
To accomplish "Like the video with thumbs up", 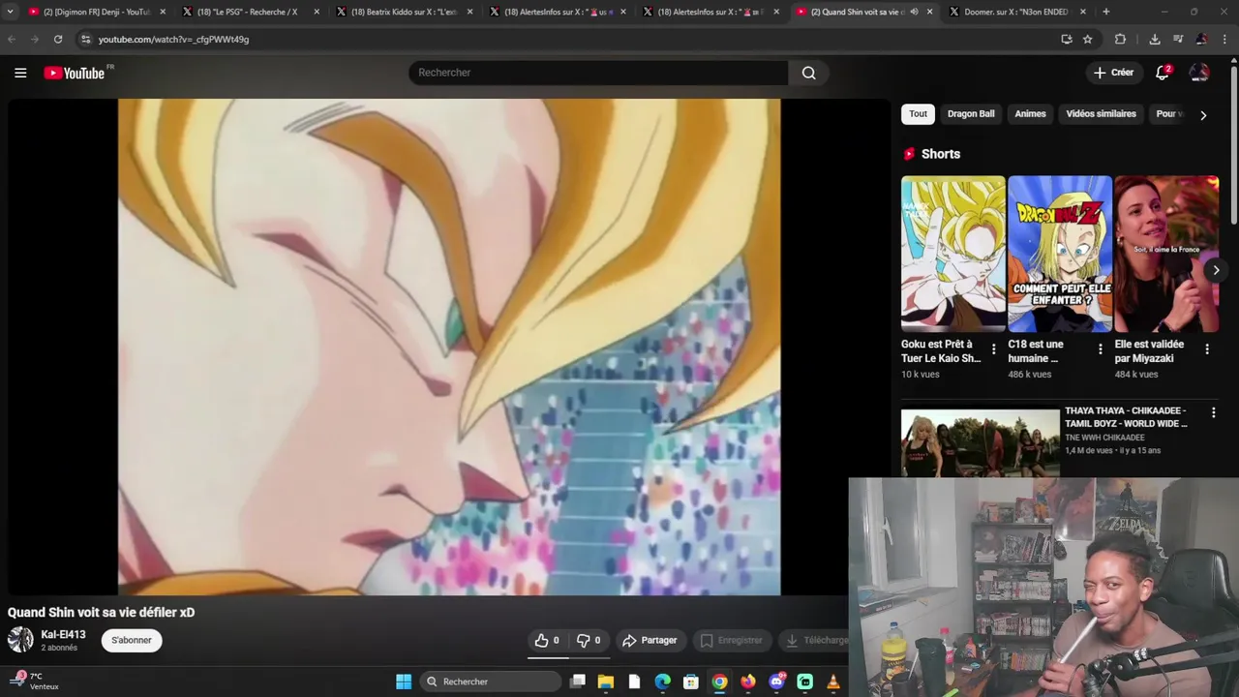I will coord(547,640).
